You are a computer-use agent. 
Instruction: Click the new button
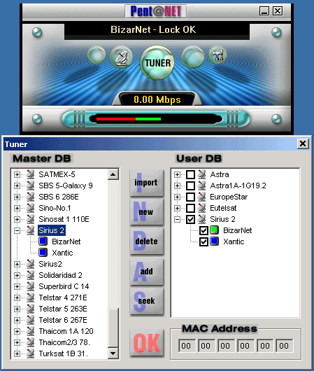point(147,212)
